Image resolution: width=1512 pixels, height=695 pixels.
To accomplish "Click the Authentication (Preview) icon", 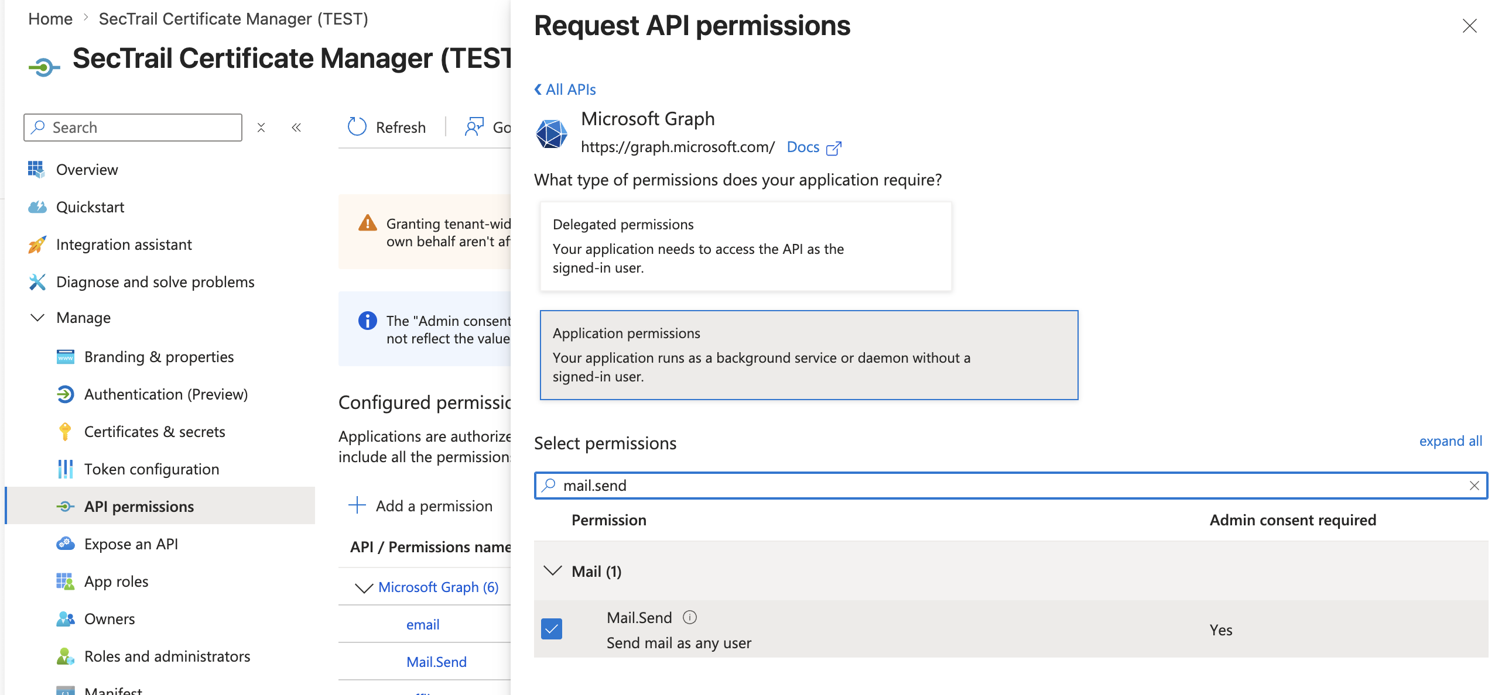I will pos(65,394).
